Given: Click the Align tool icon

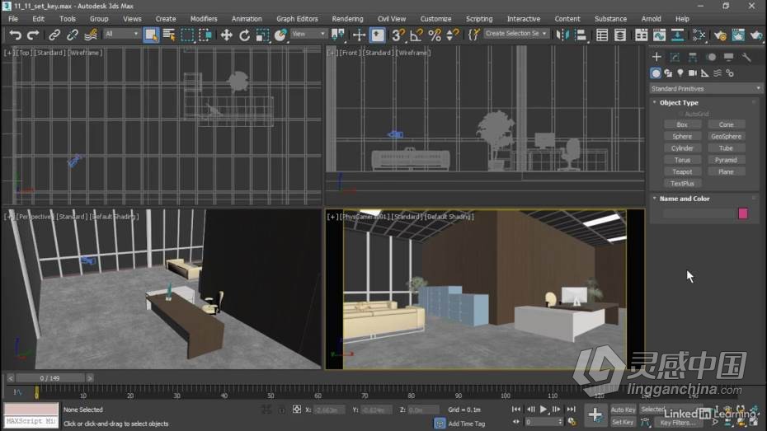Looking at the screenshot, I should coord(581,35).
